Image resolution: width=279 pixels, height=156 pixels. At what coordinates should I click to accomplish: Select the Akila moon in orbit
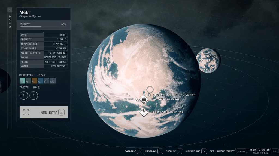click(208, 60)
